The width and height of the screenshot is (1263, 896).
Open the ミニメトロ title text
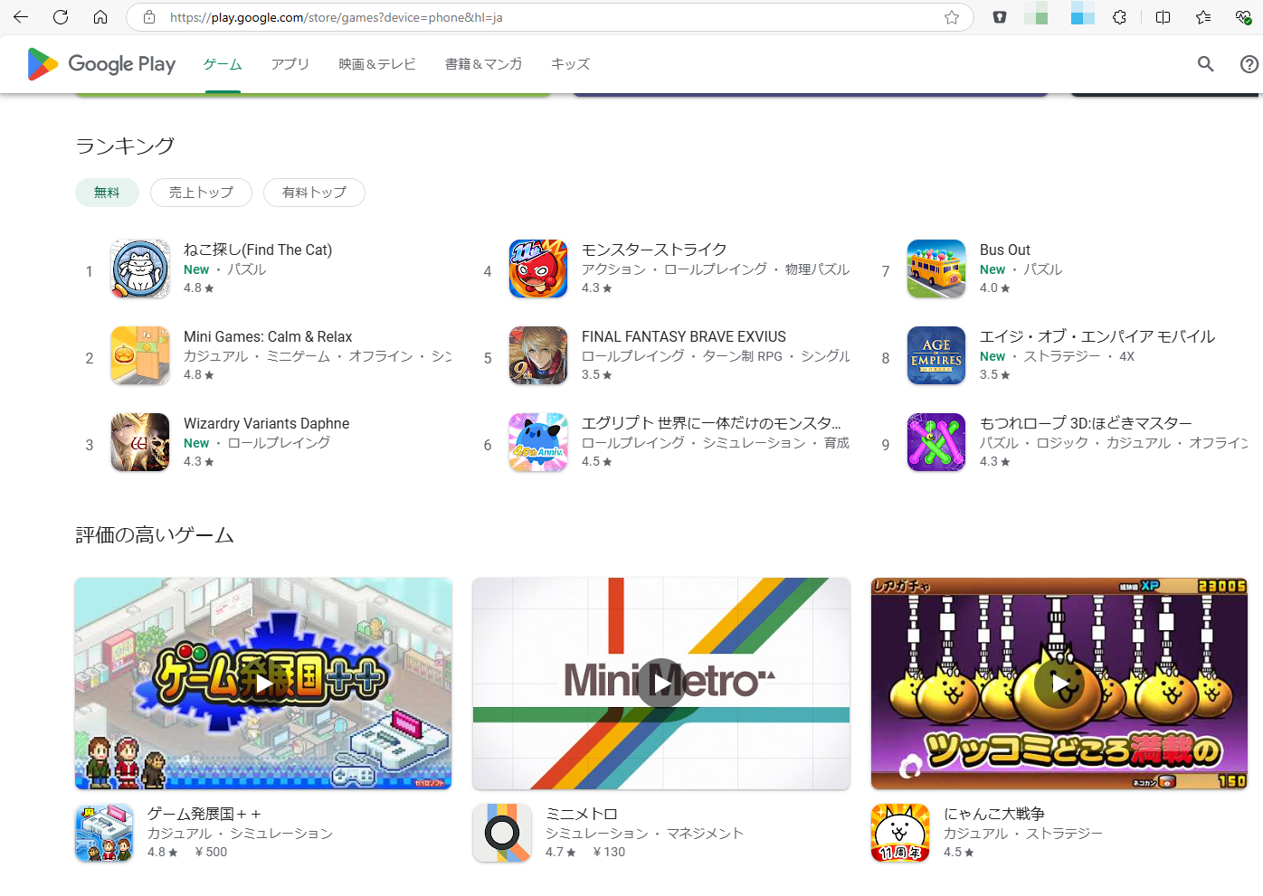tap(582, 814)
